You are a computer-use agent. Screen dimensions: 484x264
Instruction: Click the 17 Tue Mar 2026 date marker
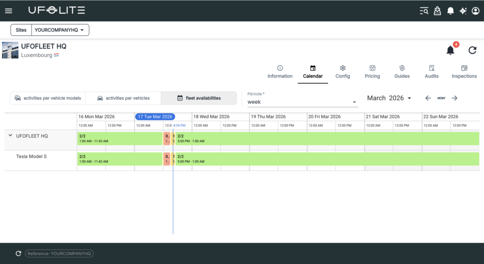(x=155, y=117)
